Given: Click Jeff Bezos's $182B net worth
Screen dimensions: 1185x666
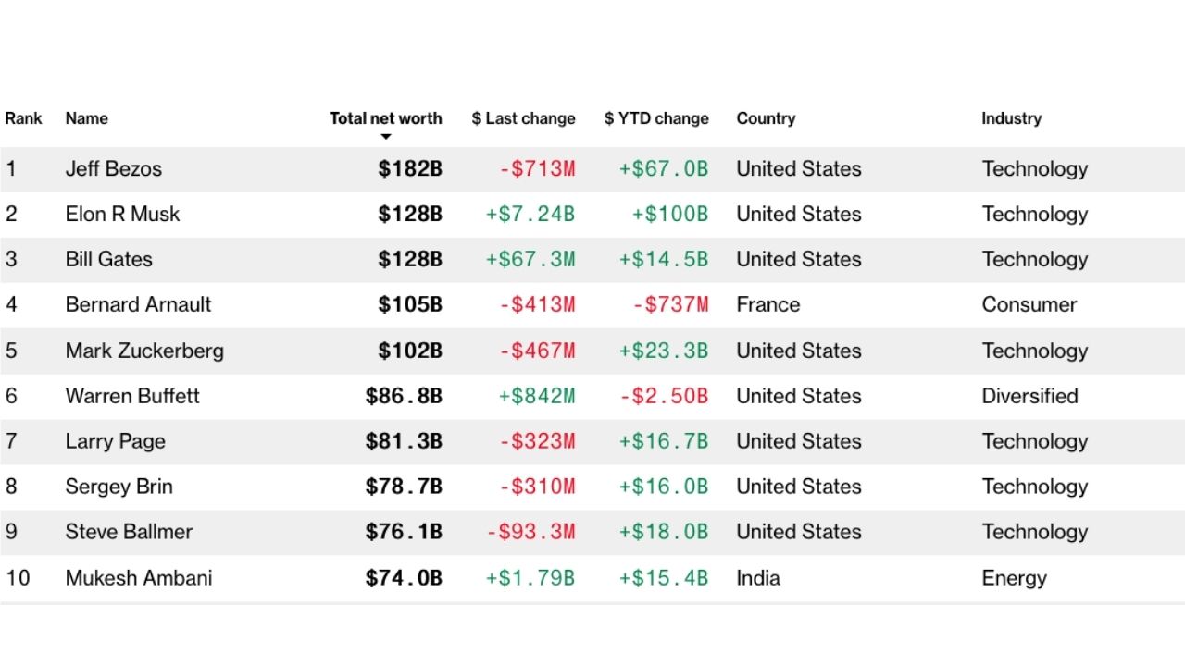Looking at the screenshot, I should click(x=409, y=169).
